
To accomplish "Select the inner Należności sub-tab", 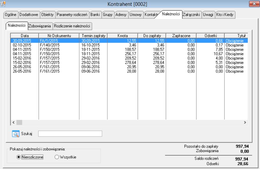I will (x=17, y=25).
